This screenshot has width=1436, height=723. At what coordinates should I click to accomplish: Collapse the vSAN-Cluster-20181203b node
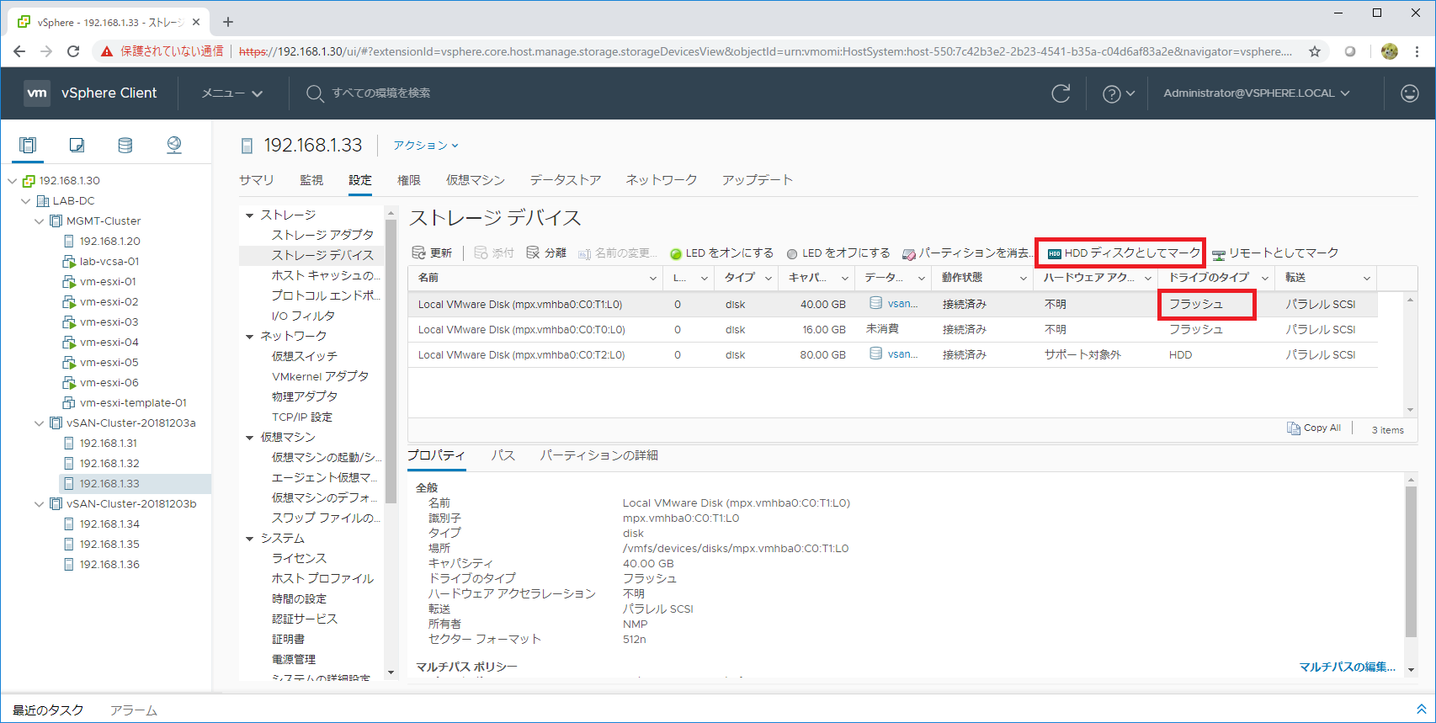[40, 504]
